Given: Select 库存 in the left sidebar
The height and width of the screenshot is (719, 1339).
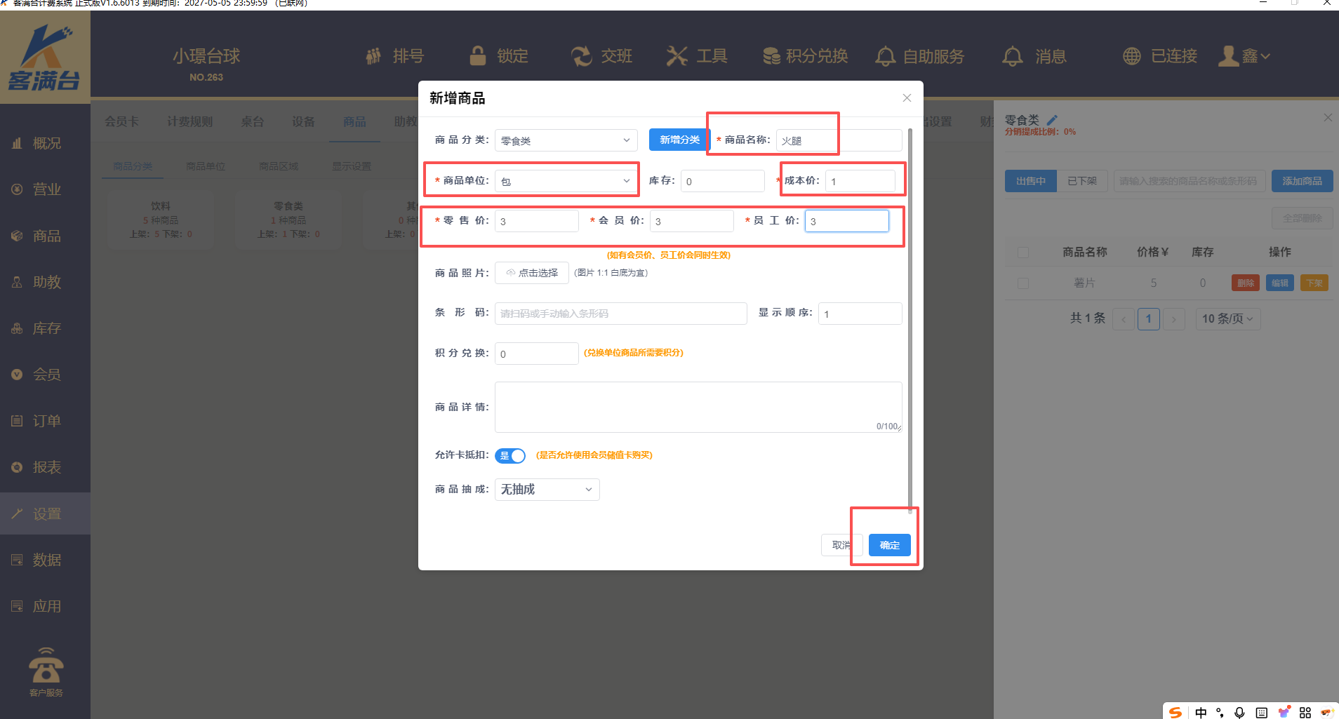Looking at the screenshot, I should (46, 328).
